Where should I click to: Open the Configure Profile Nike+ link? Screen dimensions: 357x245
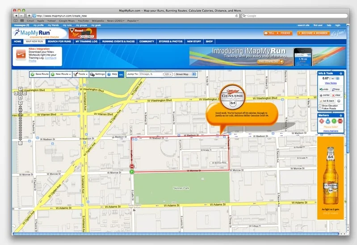(x=44, y=59)
